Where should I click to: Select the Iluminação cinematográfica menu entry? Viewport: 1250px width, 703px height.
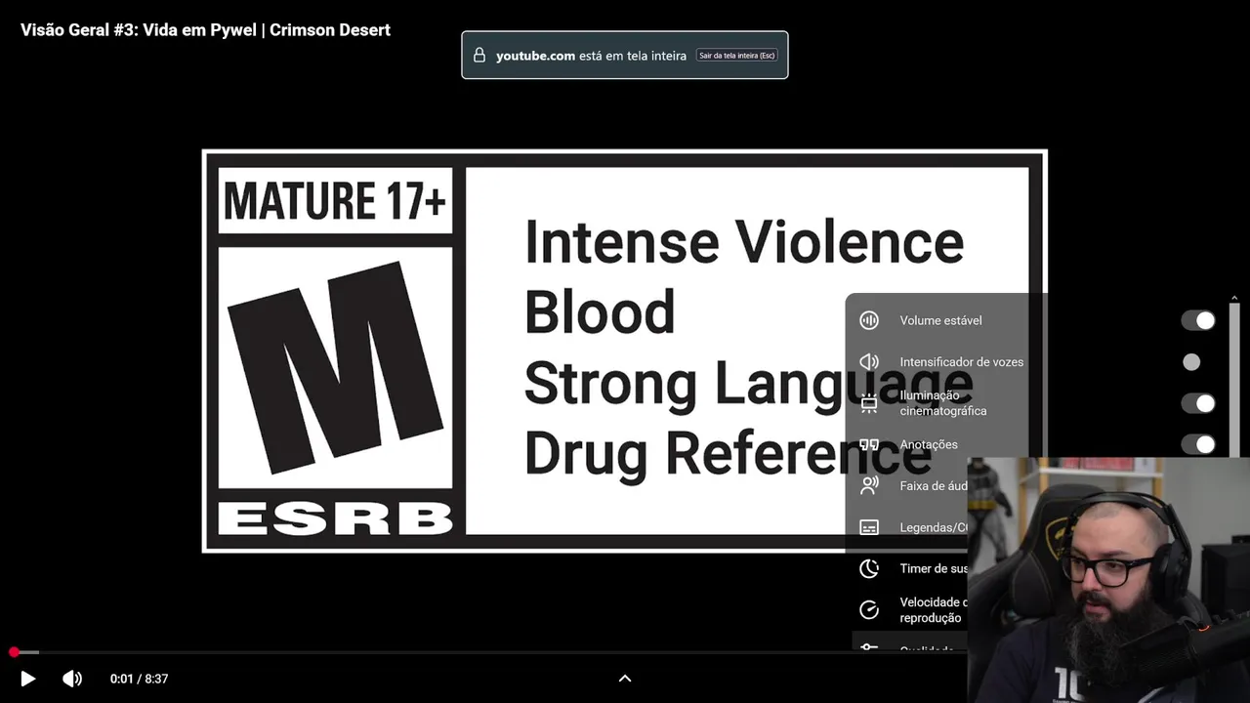point(1035,403)
